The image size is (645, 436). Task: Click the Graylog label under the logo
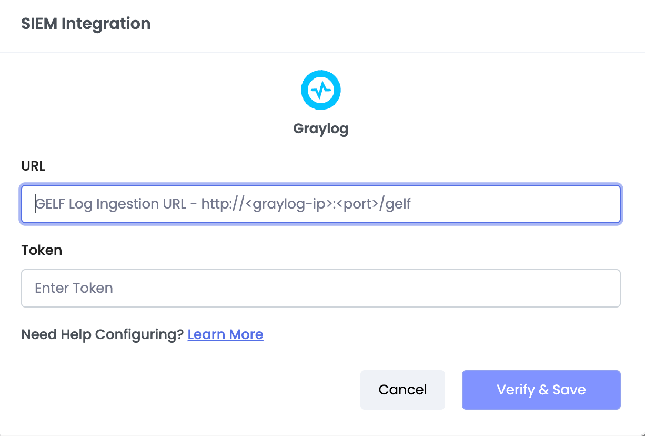click(321, 128)
